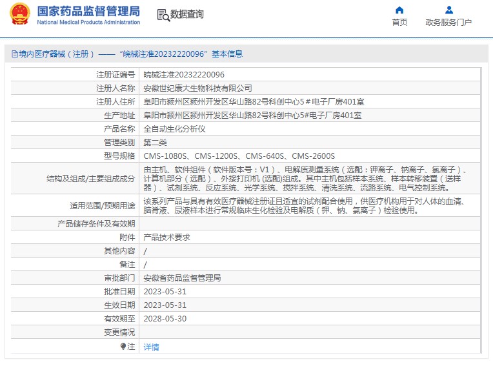Click the product name 全自动生化分析仪

coord(174,129)
